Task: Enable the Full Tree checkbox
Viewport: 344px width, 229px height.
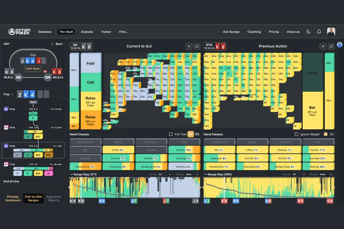Action: tap(171, 134)
